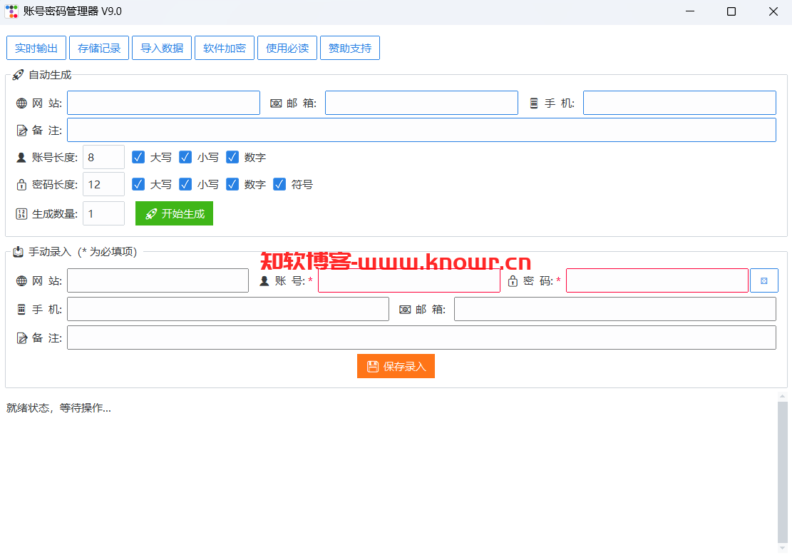Switch to 存储记录 tab

(x=99, y=48)
